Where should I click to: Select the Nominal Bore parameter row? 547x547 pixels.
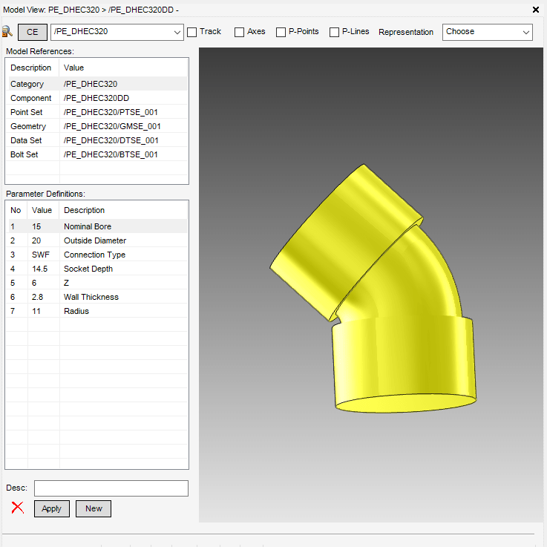(96, 226)
